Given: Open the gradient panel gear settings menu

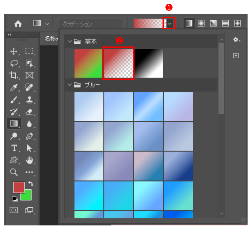Looking at the screenshot, I should (x=236, y=39).
